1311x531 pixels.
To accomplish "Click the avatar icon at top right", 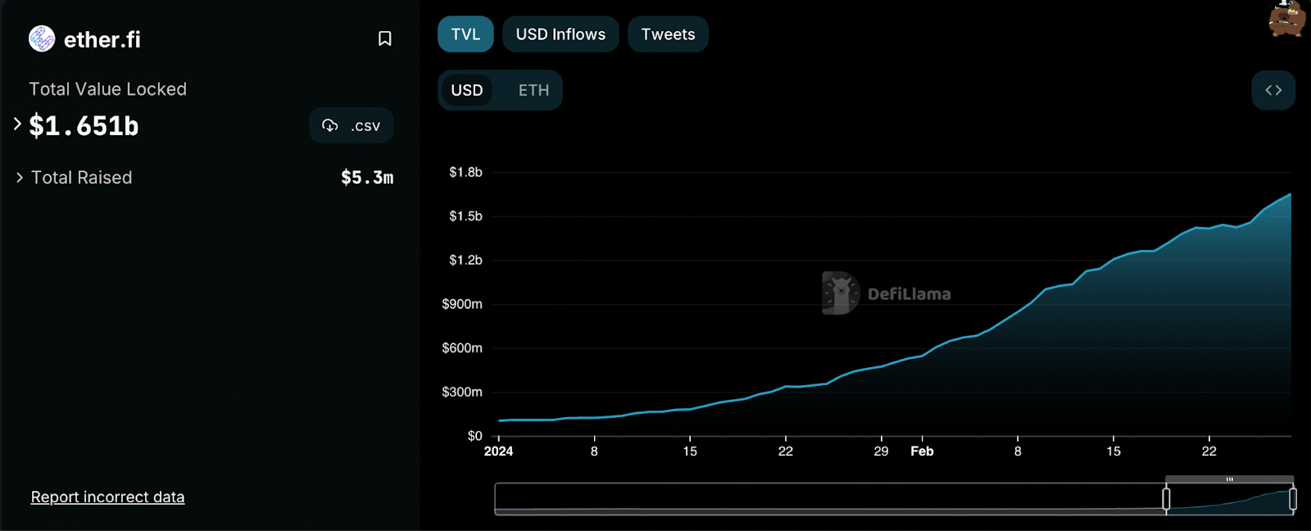I will point(1286,19).
